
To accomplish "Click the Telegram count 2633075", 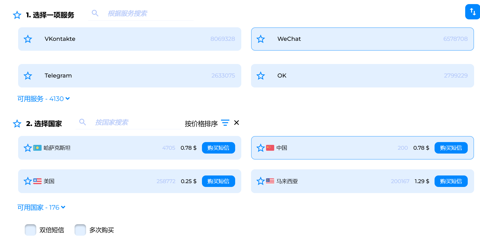I will pos(223,75).
